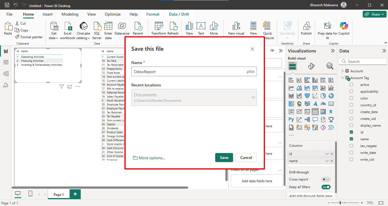Open DAX query view in left sidebar
This screenshot has width=388, height=206.
[6, 85]
